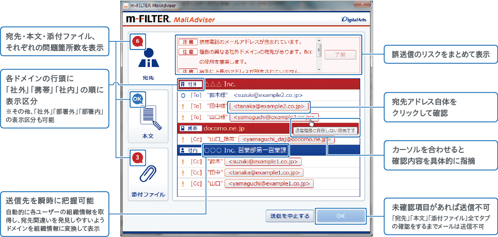Click the recipient name "山口_携帯"
The width and height of the screenshot is (498, 237).
coord(221,139)
